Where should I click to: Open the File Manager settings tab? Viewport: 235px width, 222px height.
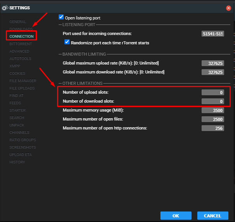point(23,81)
